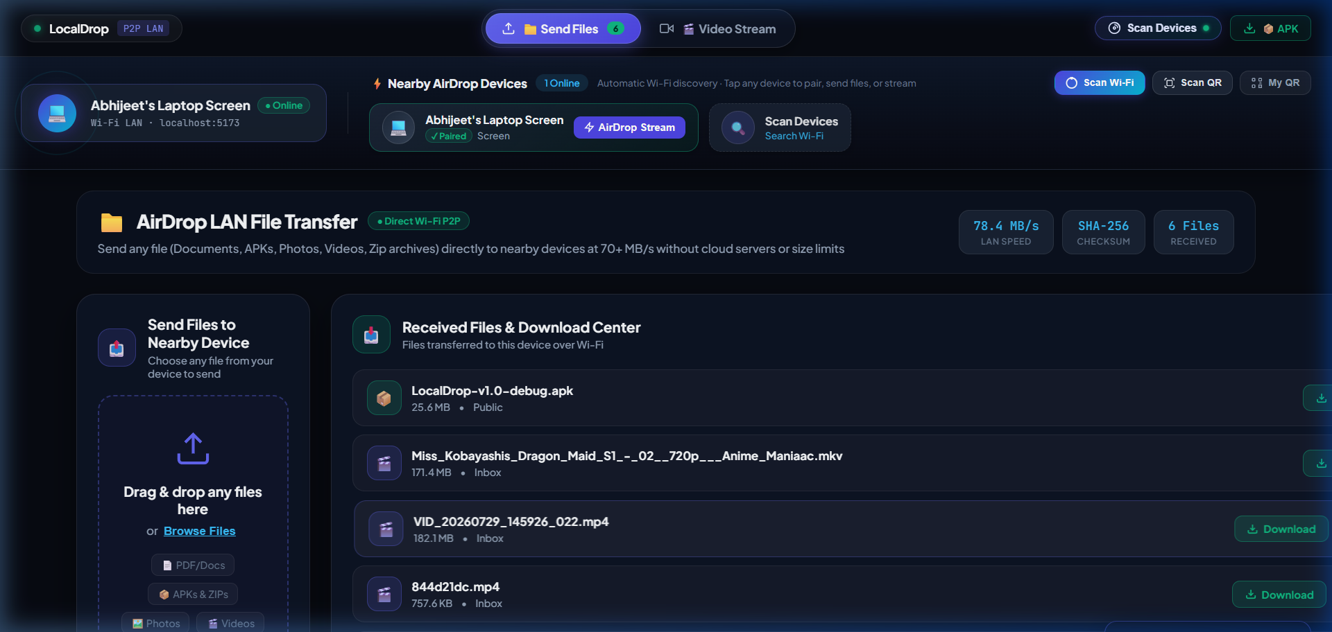Click the Direct Wi-Fi P2P badge
Viewport: 1332px width, 632px height.
coord(418,221)
